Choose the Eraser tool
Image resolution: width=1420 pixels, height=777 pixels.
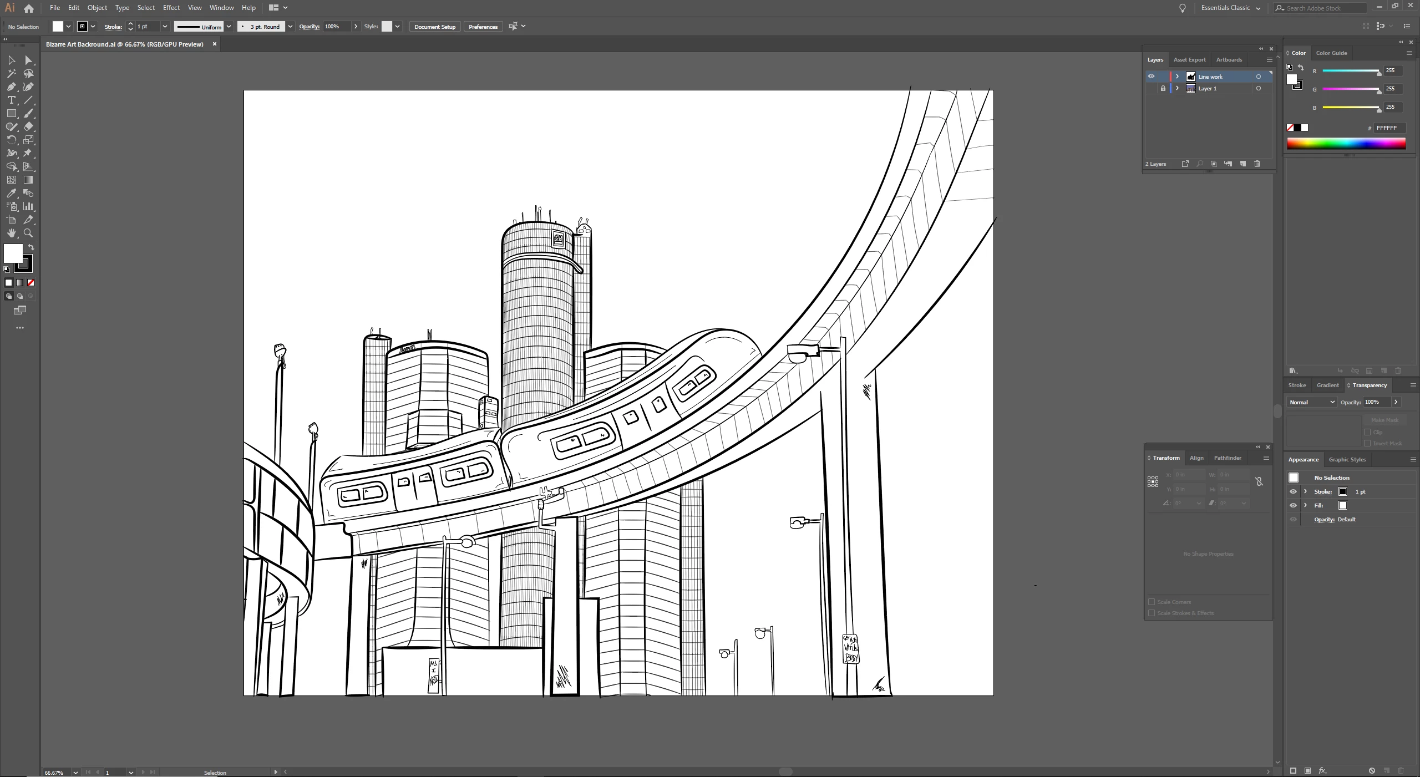pyautogui.click(x=28, y=126)
